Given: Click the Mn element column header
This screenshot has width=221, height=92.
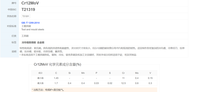Looking at the screenshot, I should 83,73.
